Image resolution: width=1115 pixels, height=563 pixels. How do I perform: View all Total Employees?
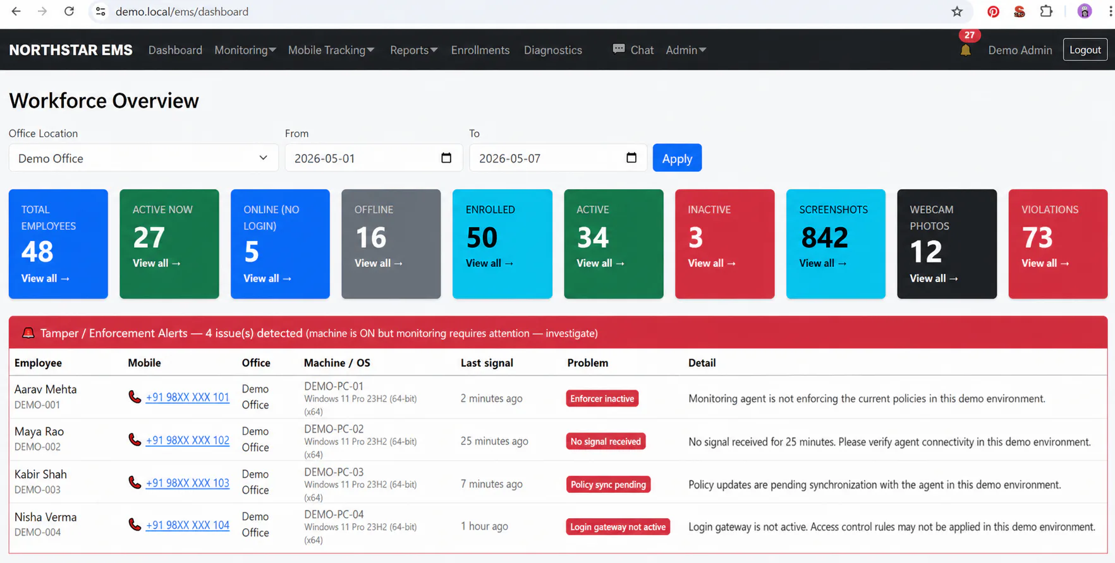(x=46, y=278)
